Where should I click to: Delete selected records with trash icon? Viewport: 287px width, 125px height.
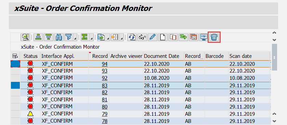[x=214, y=37]
